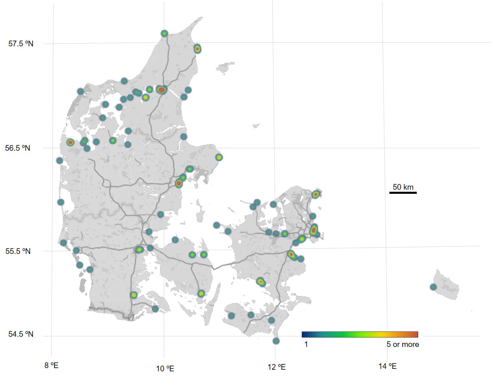Click the black 50 km scale bar
This screenshot has width=494, height=377.
coord(403,193)
